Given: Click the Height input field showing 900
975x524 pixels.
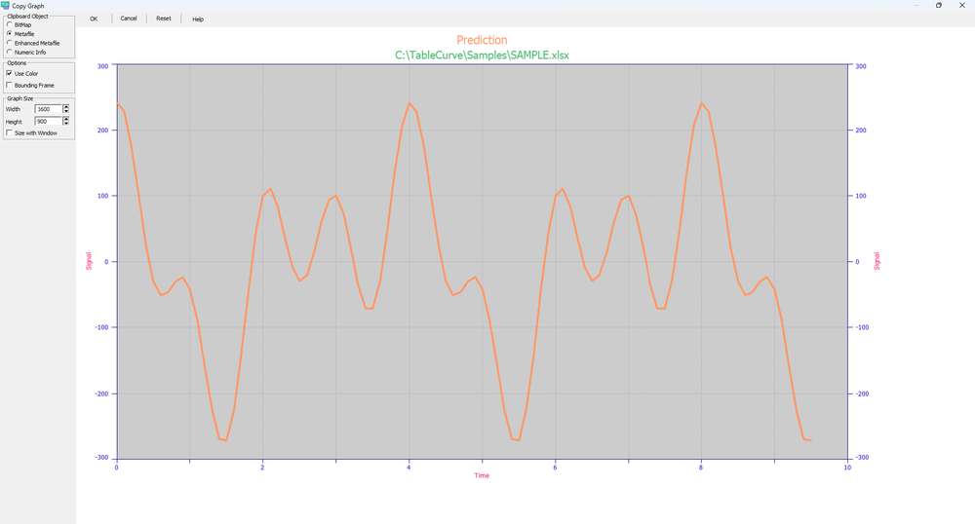Looking at the screenshot, I should point(49,122).
